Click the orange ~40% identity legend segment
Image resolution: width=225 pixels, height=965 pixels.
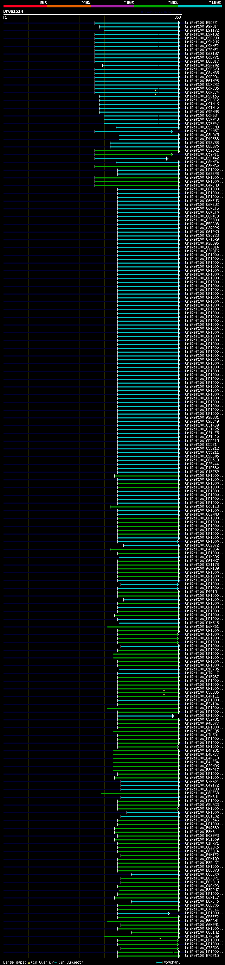click(x=69, y=6)
